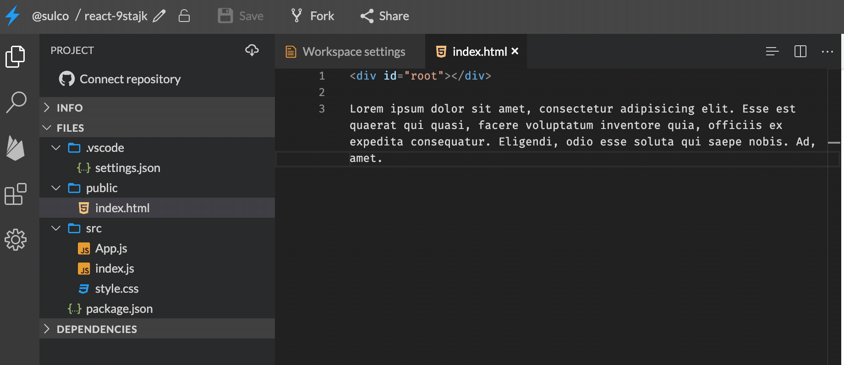The image size is (844, 365).
Task: Download project via the cloud icon
Action: click(x=252, y=50)
